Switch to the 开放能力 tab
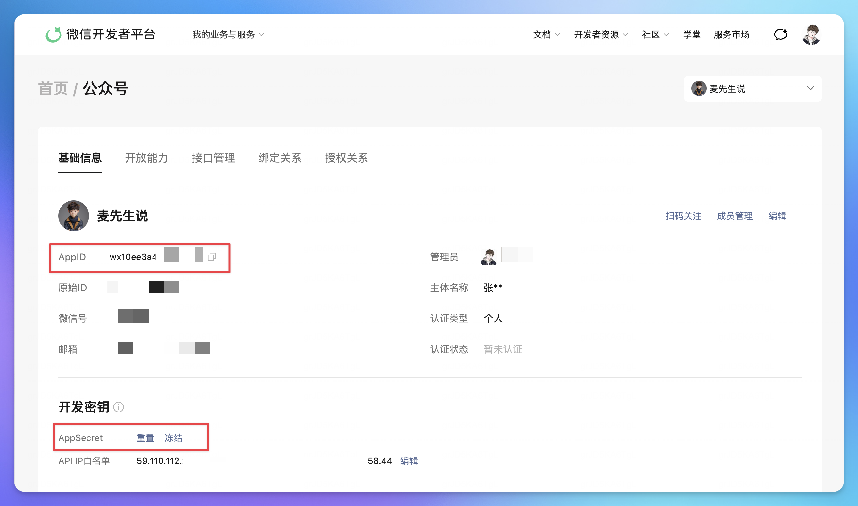This screenshot has width=858, height=506. pyautogui.click(x=147, y=158)
